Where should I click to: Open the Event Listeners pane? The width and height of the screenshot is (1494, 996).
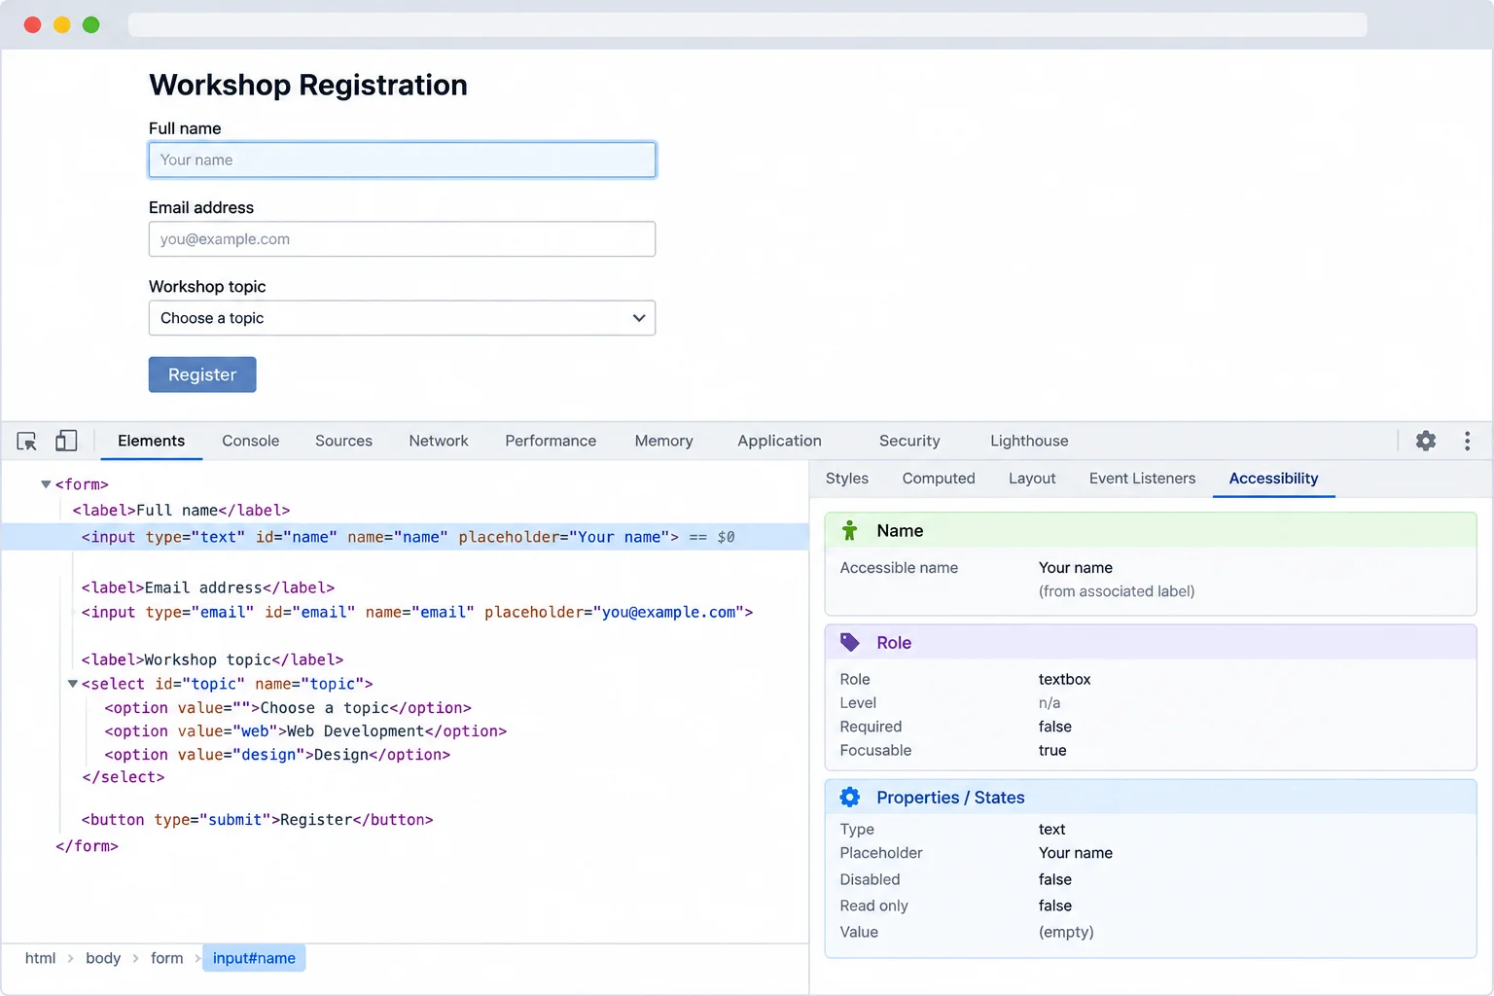point(1142,479)
